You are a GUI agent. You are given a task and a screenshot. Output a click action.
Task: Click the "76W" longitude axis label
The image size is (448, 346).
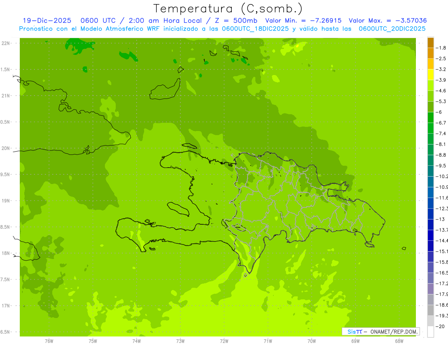point(49,341)
